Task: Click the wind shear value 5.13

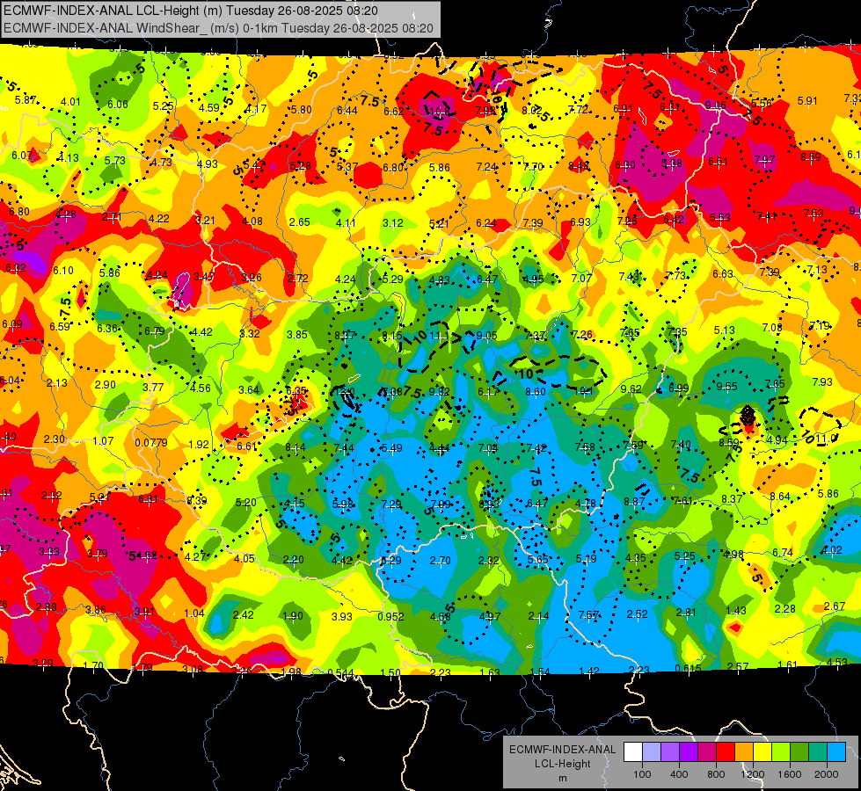Action: (x=725, y=330)
